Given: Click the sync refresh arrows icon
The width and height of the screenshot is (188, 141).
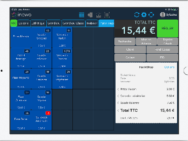Looking at the screenshot, I should click(x=137, y=15).
